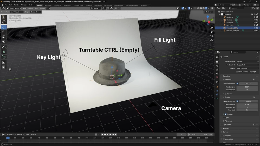The image size is (260, 146).
Task: Click the viewport Max Samples 1024 field
Action: point(247,87)
